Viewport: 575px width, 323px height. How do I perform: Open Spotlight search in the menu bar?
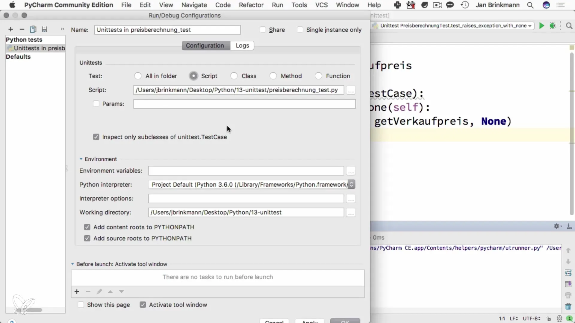(x=530, y=5)
